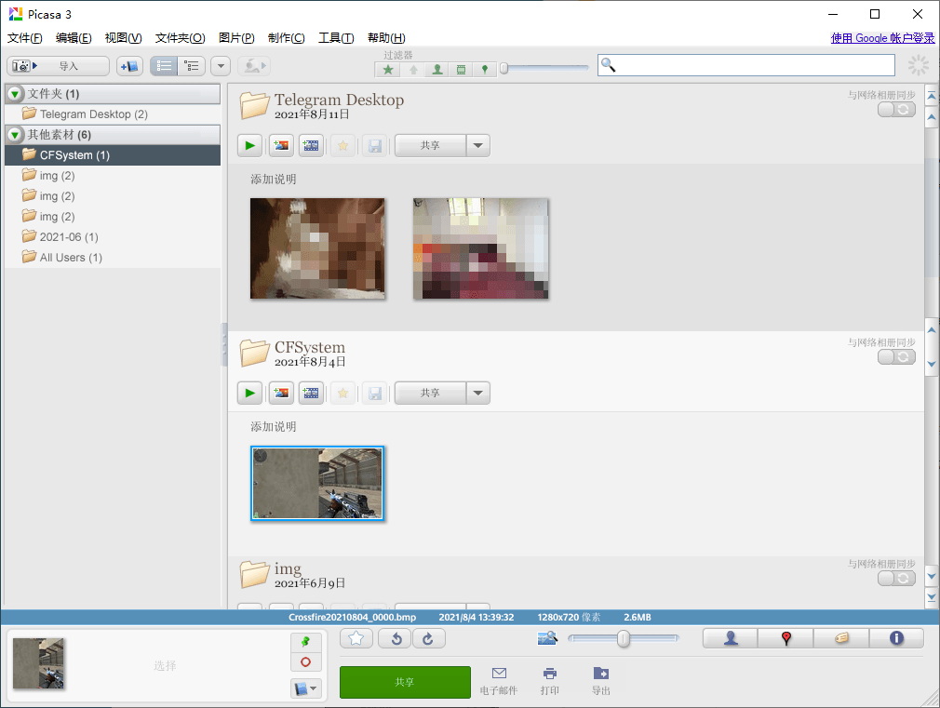Open the photo Info panel
The width and height of the screenshot is (940, 708).
[x=896, y=638]
